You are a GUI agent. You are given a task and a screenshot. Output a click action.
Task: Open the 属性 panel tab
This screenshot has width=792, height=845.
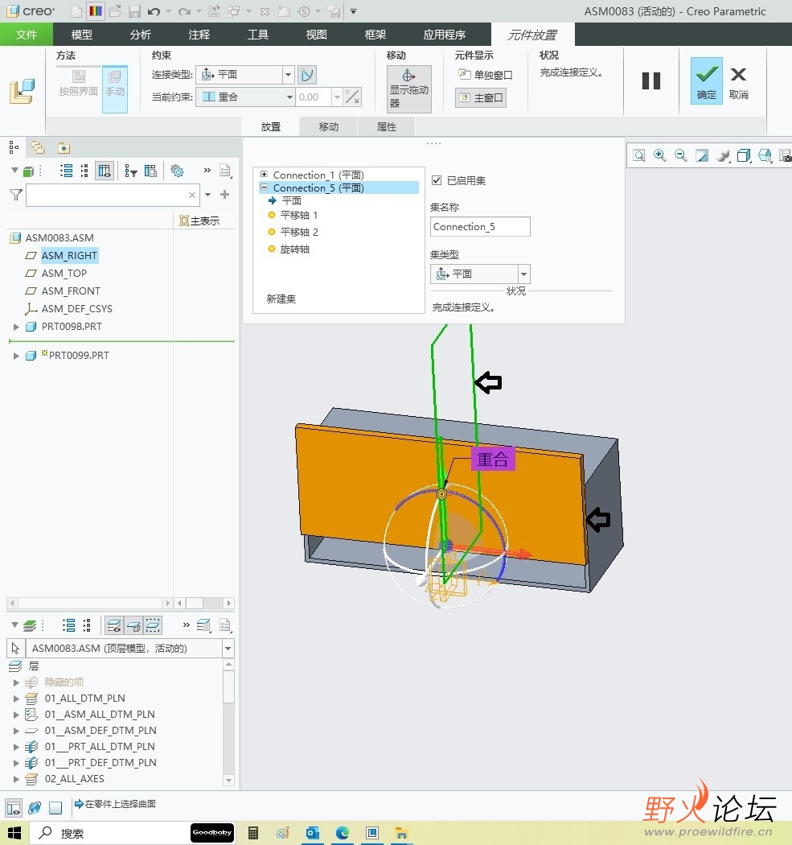(x=387, y=126)
